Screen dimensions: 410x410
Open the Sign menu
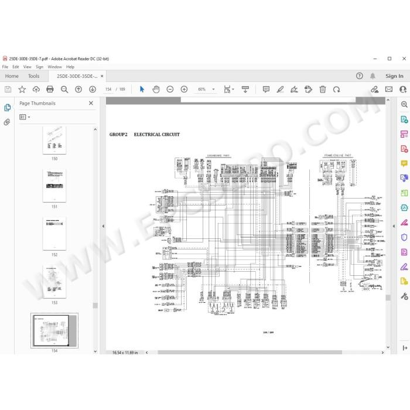point(39,67)
